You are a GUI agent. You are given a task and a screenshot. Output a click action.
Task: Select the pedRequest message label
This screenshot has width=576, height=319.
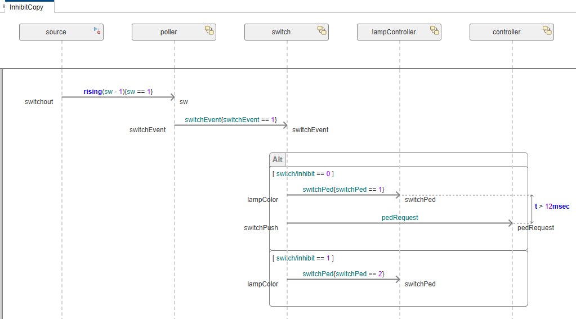pyautogui.click(x=400, y=218)
